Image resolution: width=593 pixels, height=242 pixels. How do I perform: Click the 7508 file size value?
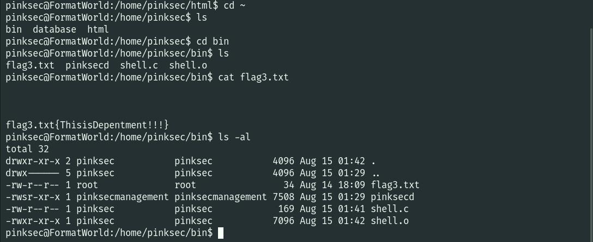pyautogui.click(x=283, y=197)
